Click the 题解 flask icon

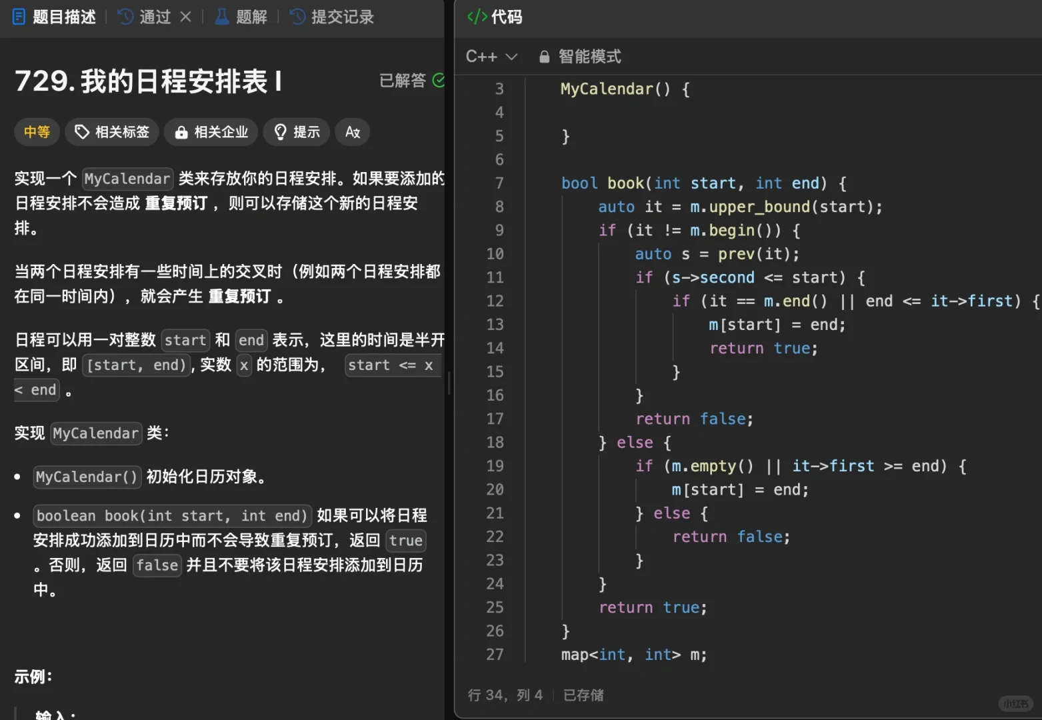pyautogui.click(x=222, y=17)
